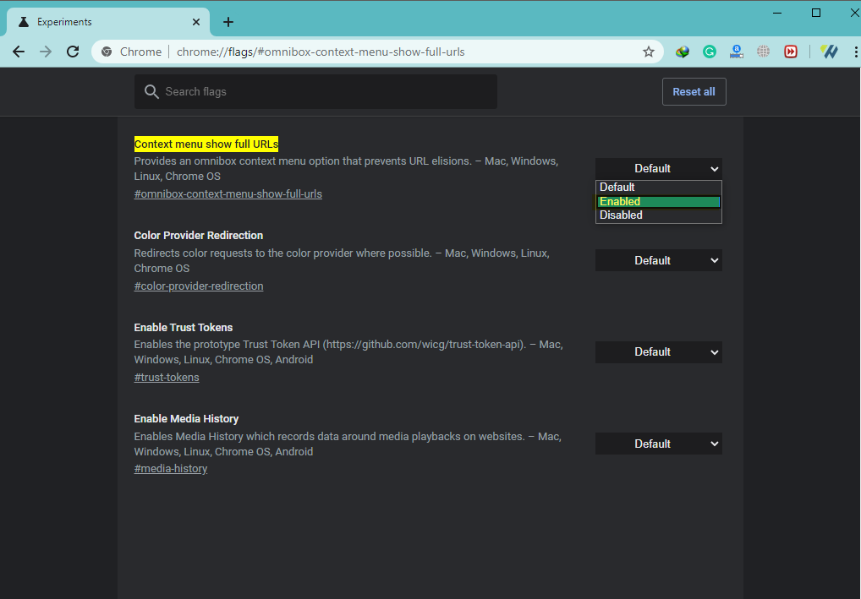The height and width of the screenshot is (599, 861).
Task: Click the Enable Media History heading
Action: (186, 418)
